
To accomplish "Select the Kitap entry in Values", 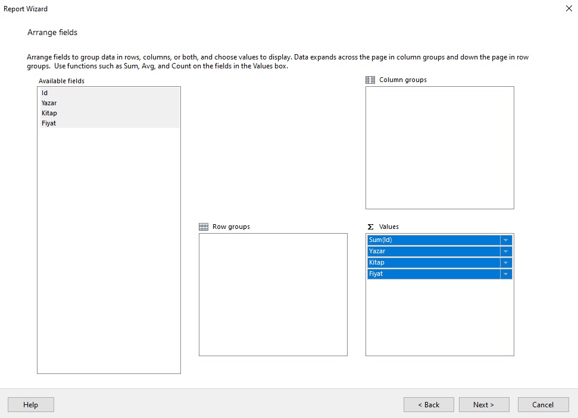I will pyautogui.click(x=434, y=263).
